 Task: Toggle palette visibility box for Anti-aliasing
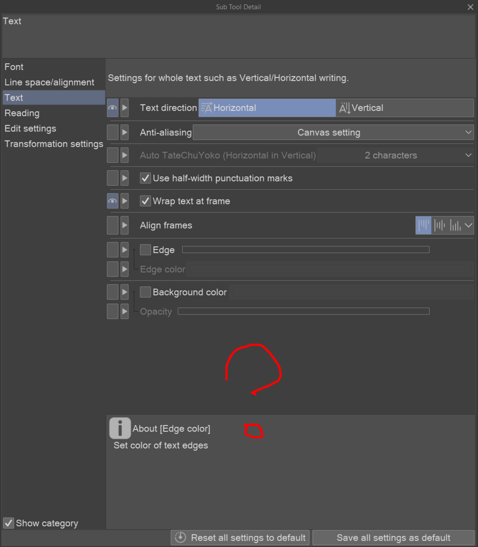pyautogui.click(x=113, y=132)
